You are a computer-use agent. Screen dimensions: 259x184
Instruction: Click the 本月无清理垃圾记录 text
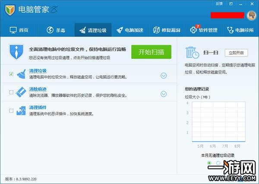coord(218,155)
